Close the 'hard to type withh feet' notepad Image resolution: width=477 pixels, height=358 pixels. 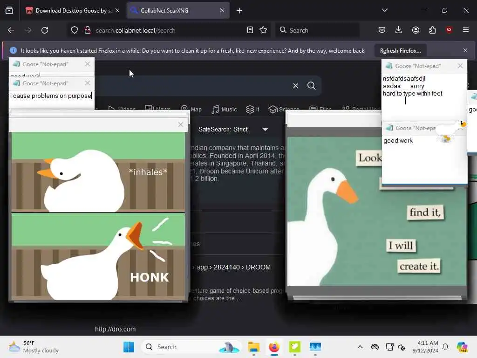[x=460, y=66]
